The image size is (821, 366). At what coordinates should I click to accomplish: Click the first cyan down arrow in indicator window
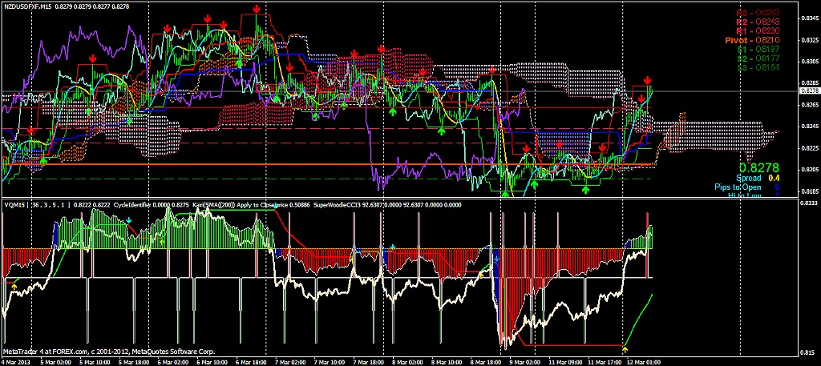point(128,230)
